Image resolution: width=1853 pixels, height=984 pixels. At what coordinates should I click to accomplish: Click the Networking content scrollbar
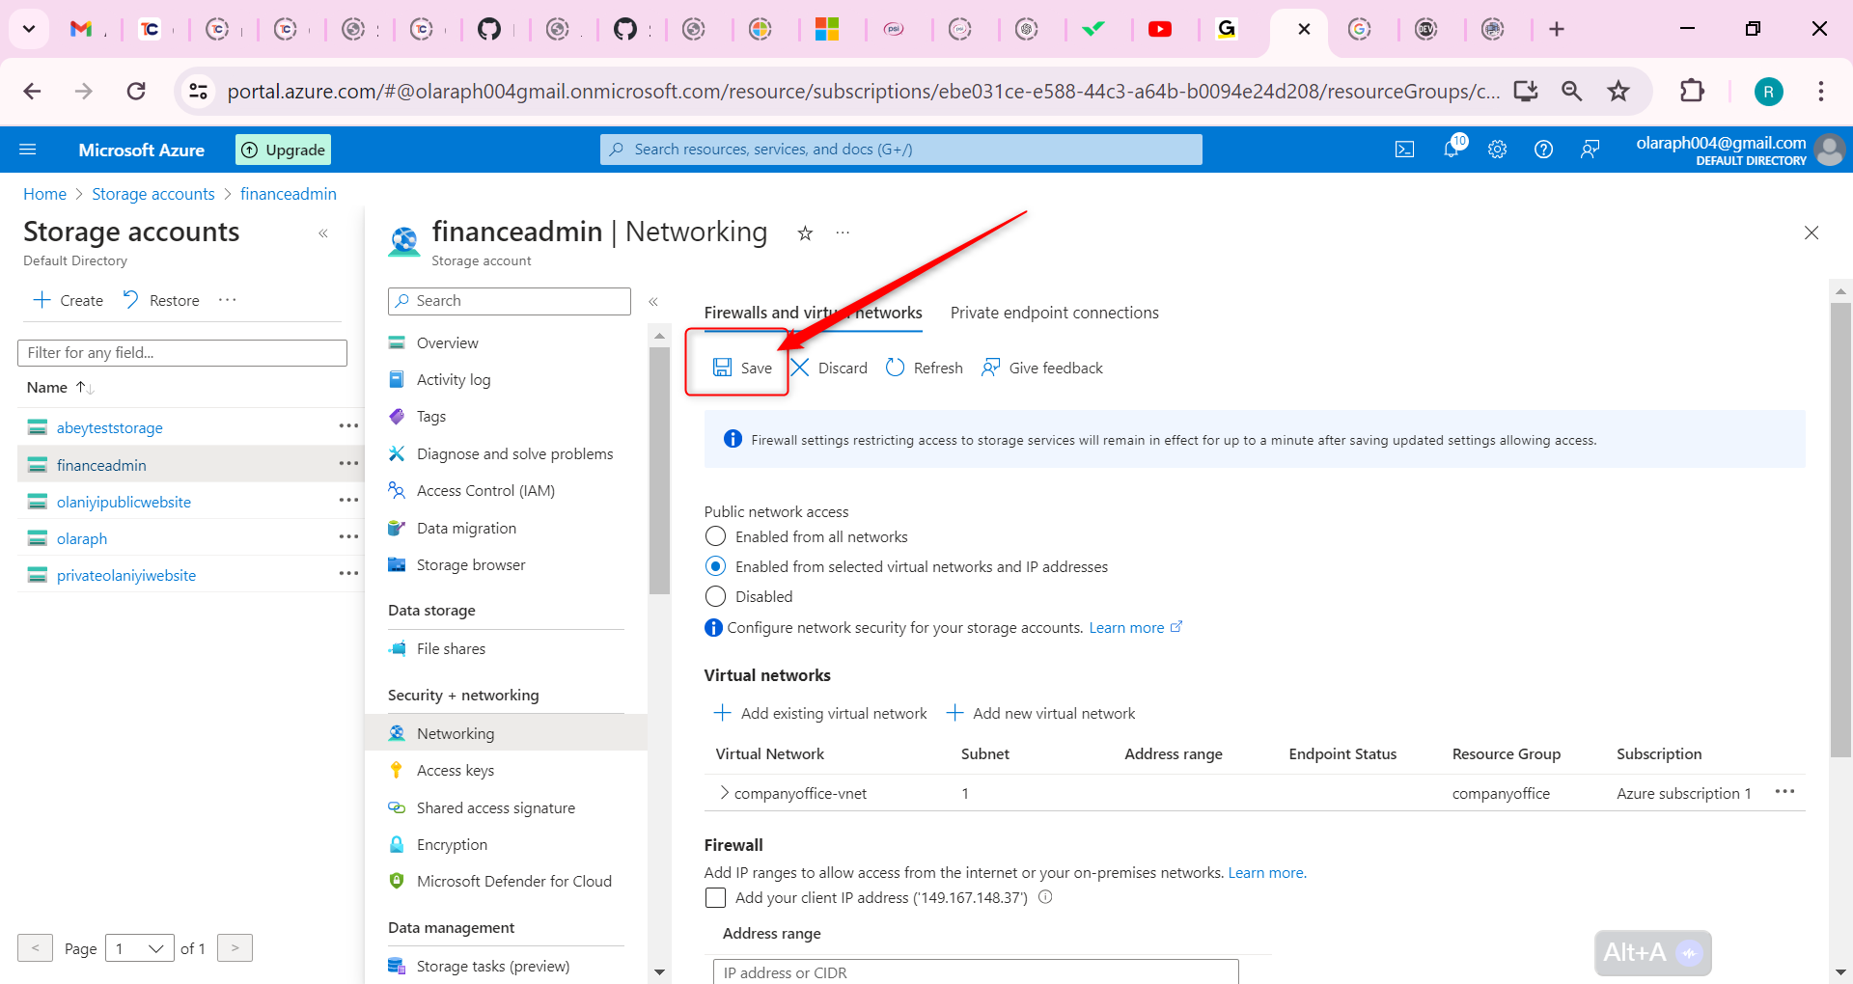tap(1840, 531)
